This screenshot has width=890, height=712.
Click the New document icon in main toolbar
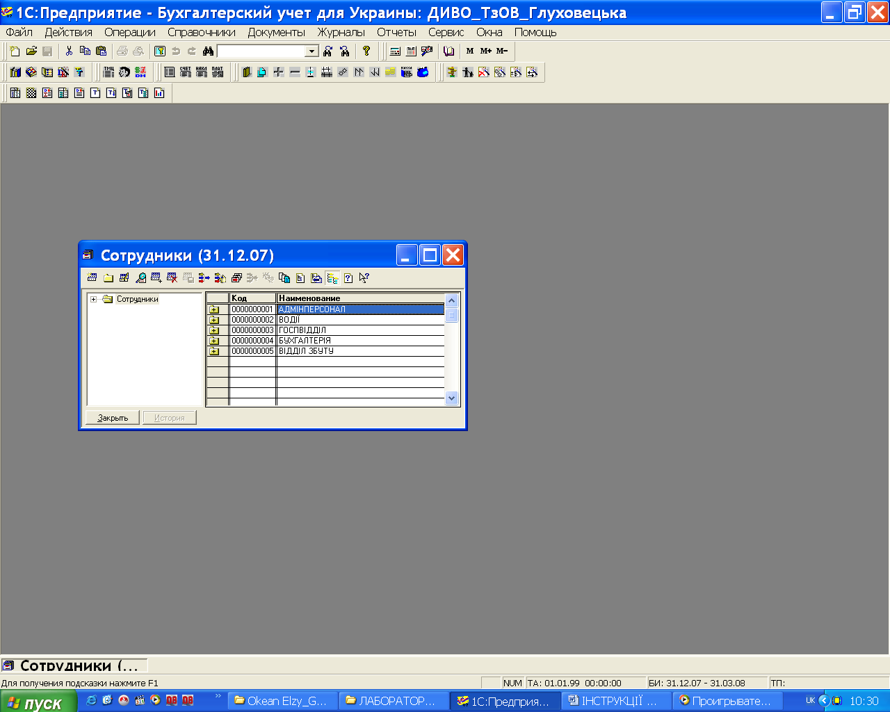15,51
